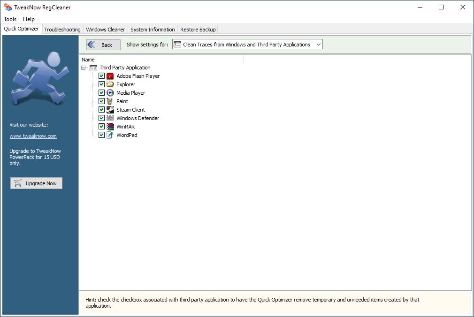The image size is (474, 317).
Task: Open the Help menu
Action: pos(29,19)
